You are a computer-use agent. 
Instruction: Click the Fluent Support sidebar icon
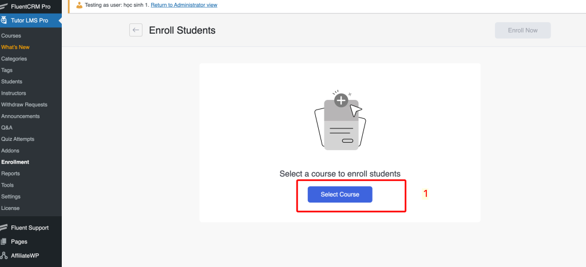(x=4, y=228)
